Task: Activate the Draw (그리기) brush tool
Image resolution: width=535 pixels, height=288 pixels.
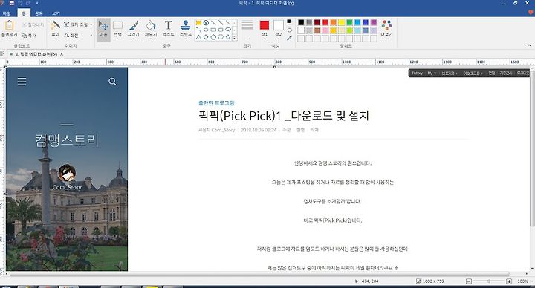Action: coord(134,28)
